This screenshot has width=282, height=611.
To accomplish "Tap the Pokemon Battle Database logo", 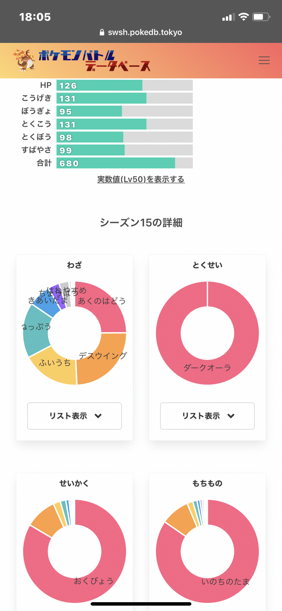I will [94, 61].
